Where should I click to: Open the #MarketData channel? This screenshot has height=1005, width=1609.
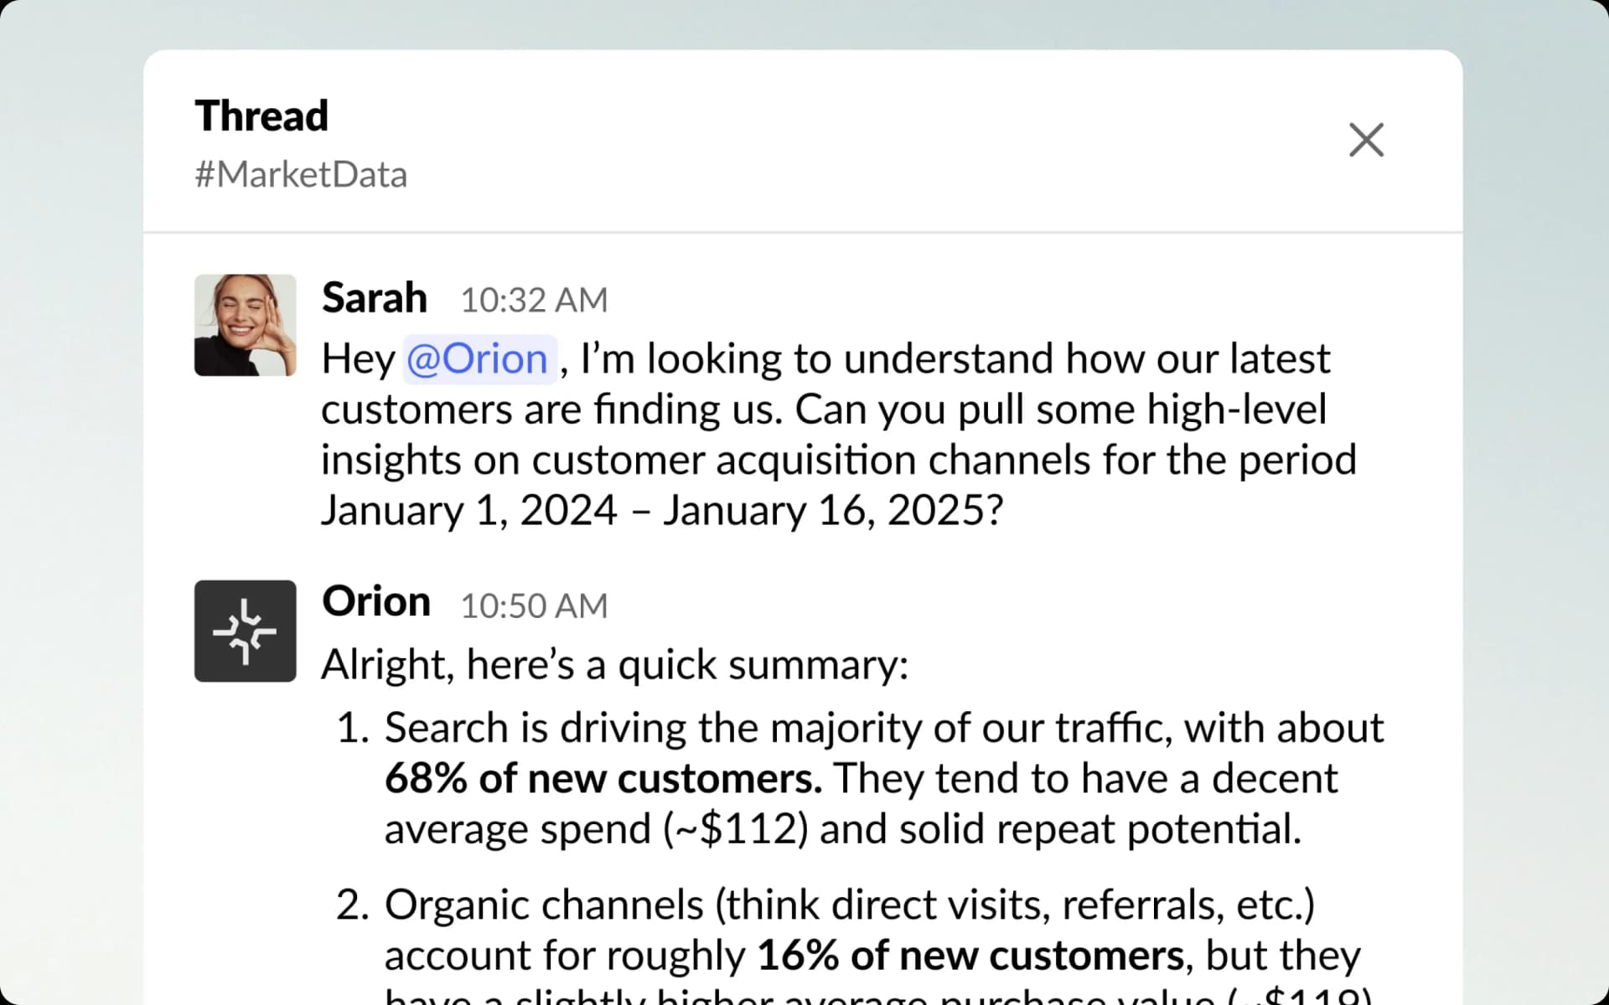(x=301, y=174)
